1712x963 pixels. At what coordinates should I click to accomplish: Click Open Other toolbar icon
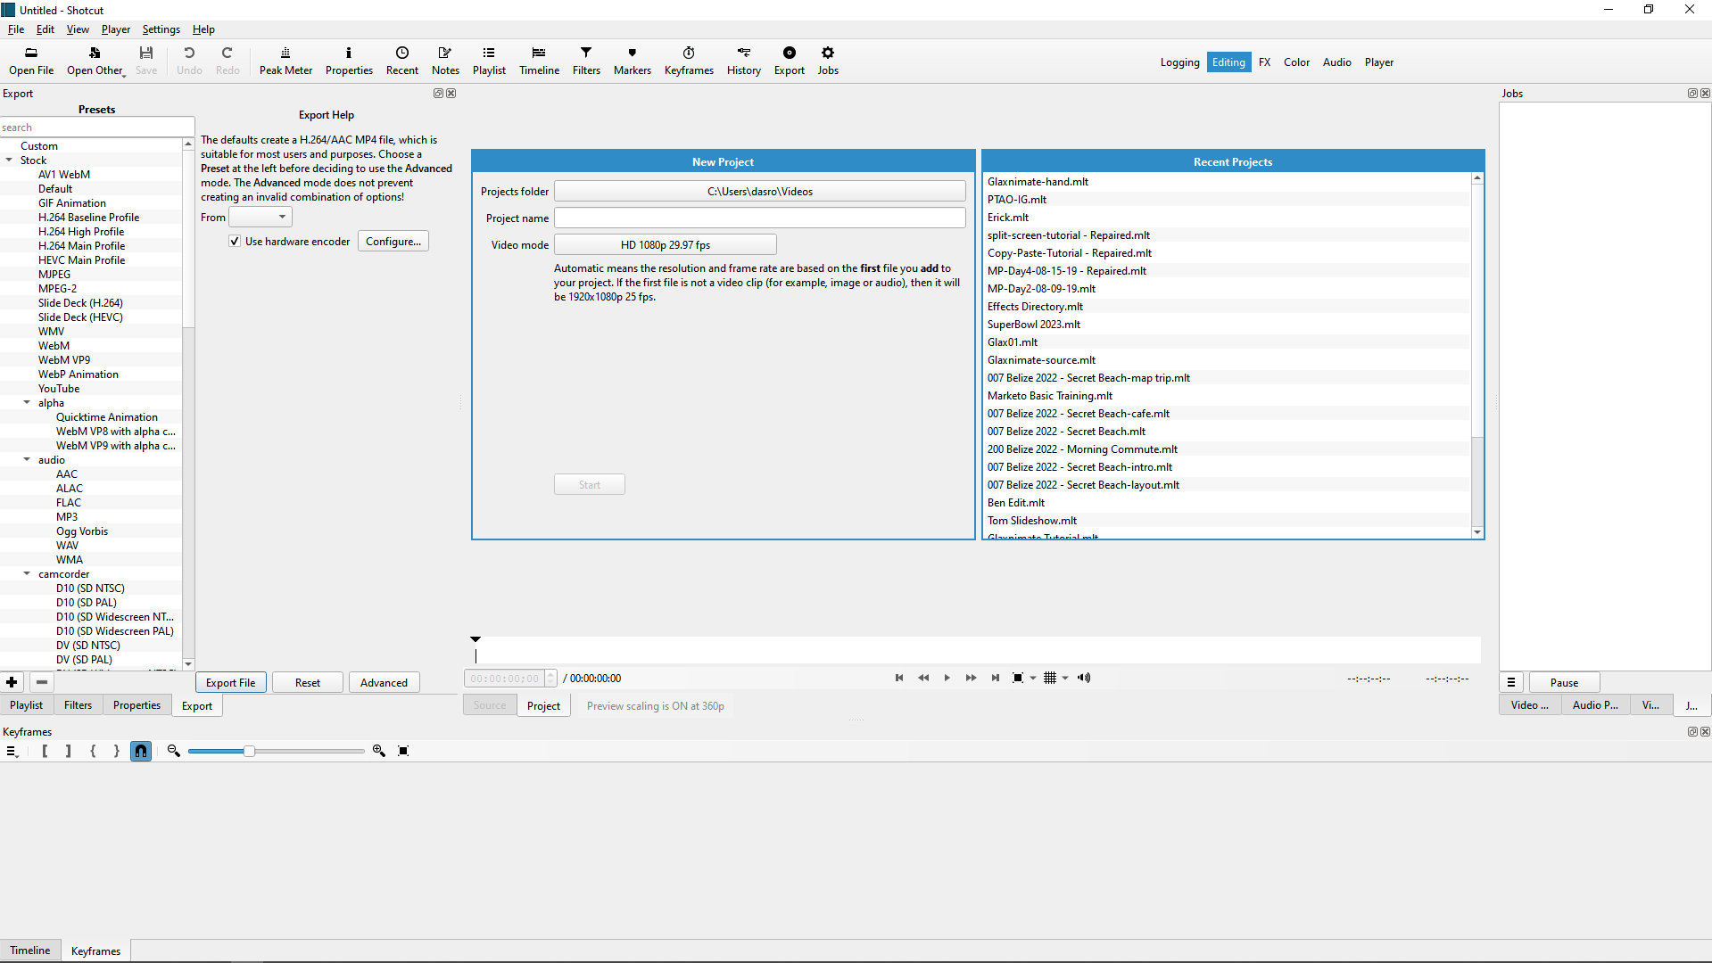click(95, 61)
